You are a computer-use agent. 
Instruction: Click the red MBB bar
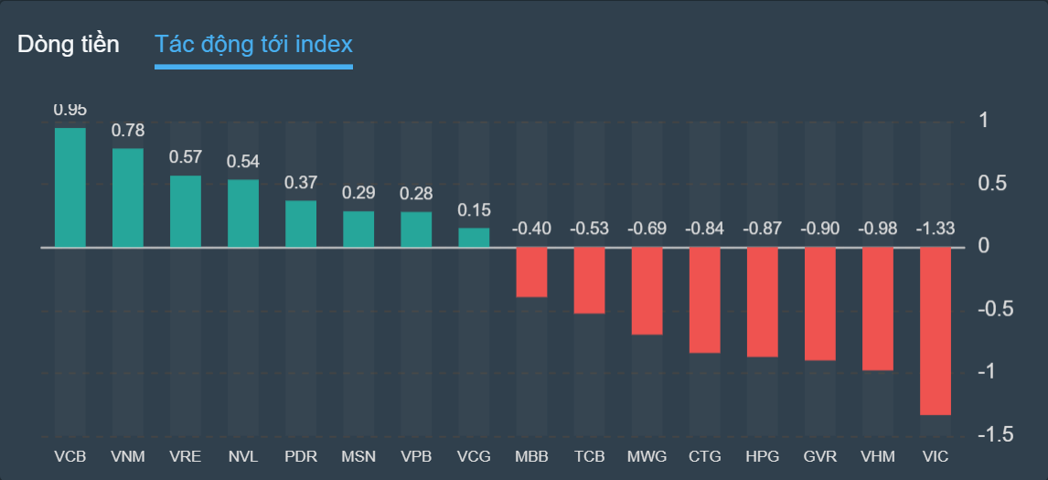[x=531, y=272]
